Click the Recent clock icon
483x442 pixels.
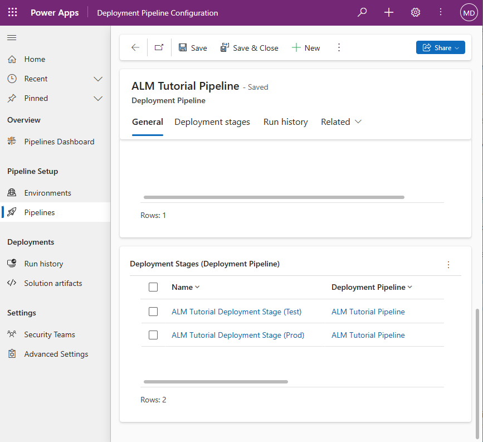point(12,79)
